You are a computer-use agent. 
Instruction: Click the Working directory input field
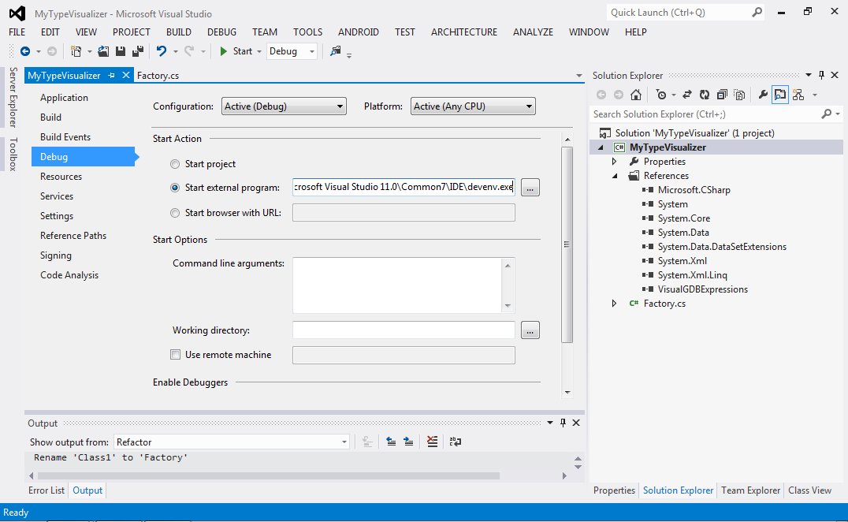click(404, 330)
